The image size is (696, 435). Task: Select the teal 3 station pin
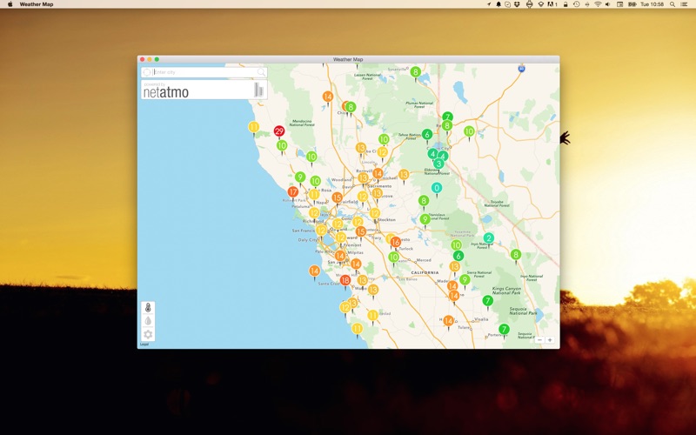[438, 164]
